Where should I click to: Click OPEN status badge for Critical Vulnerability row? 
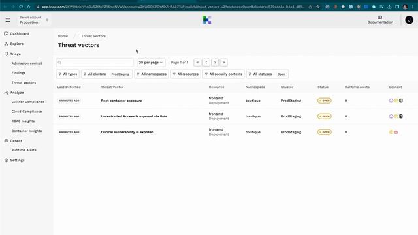coord(324,132)
